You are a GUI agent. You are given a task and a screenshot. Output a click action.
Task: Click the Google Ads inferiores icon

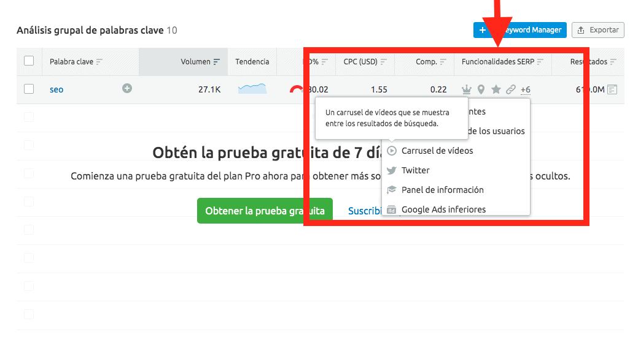click(x=391, y=209)
